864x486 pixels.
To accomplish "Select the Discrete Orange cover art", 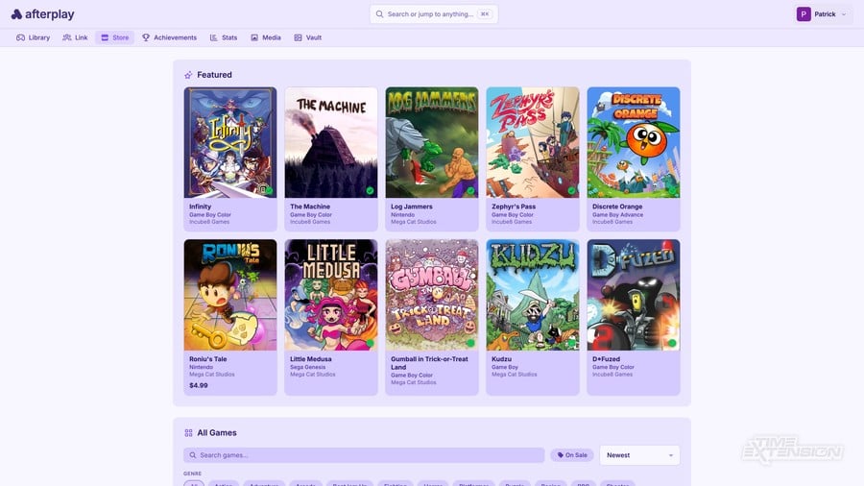I will [634, 142].
